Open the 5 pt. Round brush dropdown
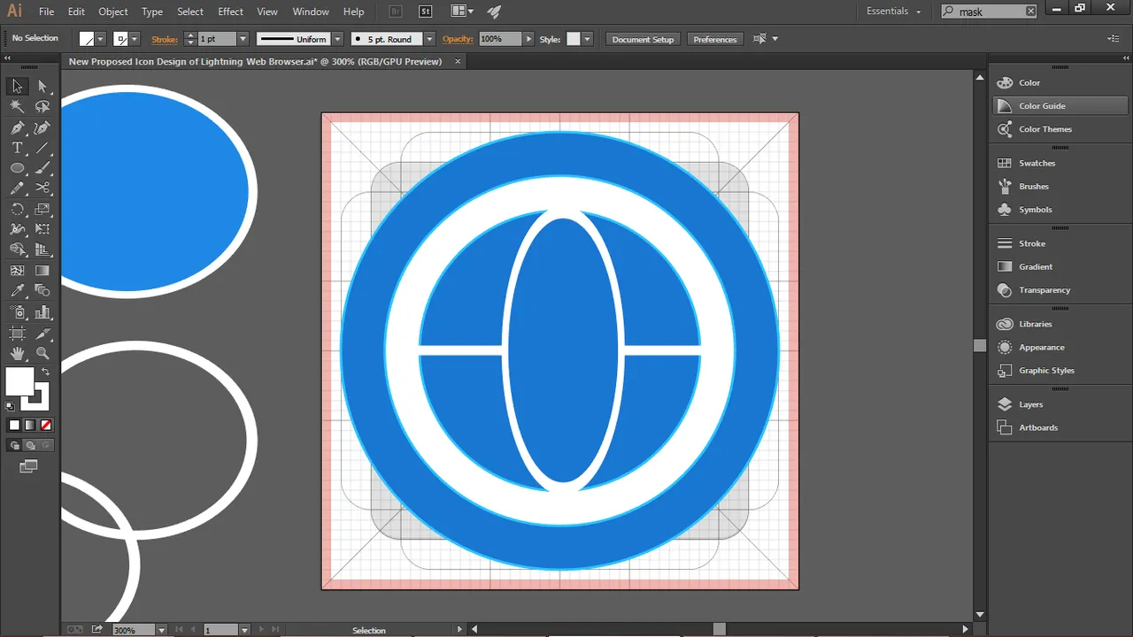 point(429,39)
